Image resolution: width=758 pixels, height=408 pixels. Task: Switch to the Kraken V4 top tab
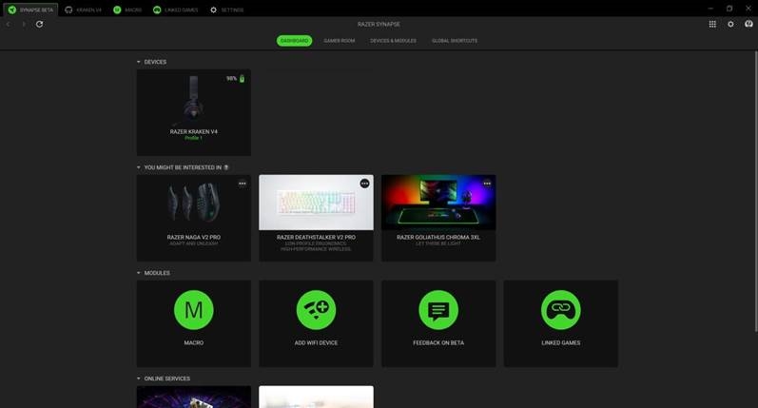click(x=83, y=10)
